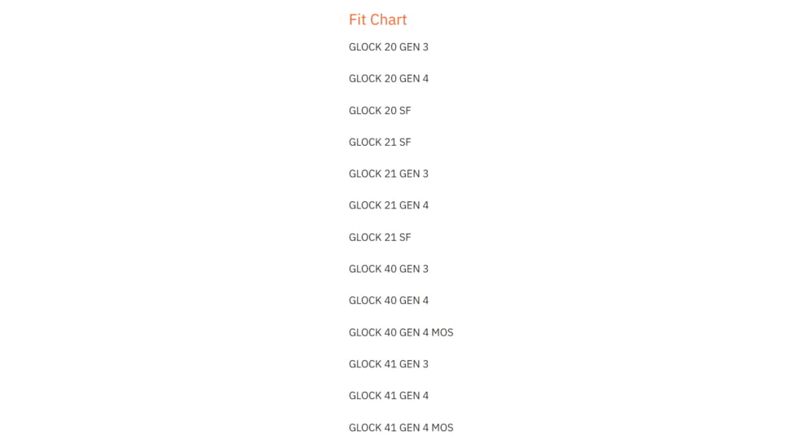
Task: Click the letters SF in GLOCK 20 SF
Action: click(405, 111)
